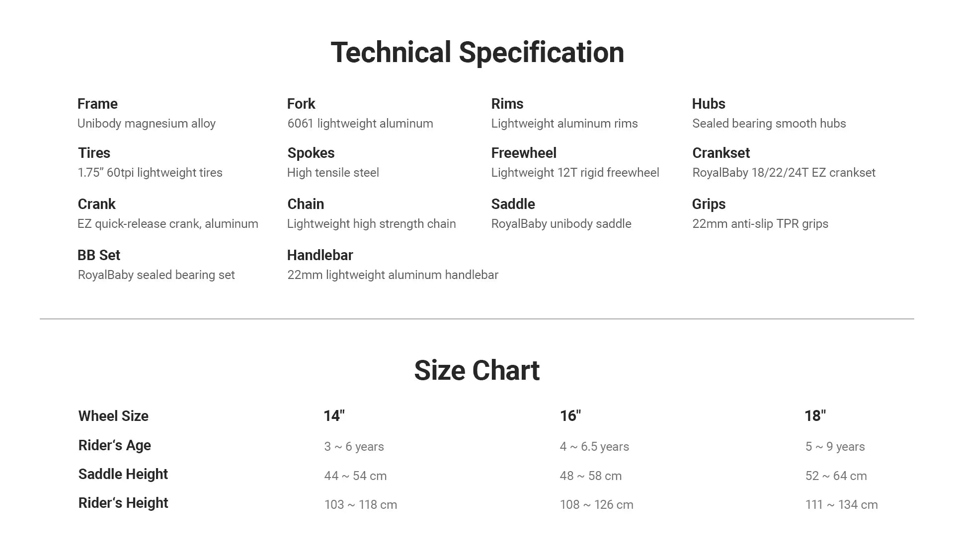
Task: Click the Spokes spec label
Action: (311, 153)
